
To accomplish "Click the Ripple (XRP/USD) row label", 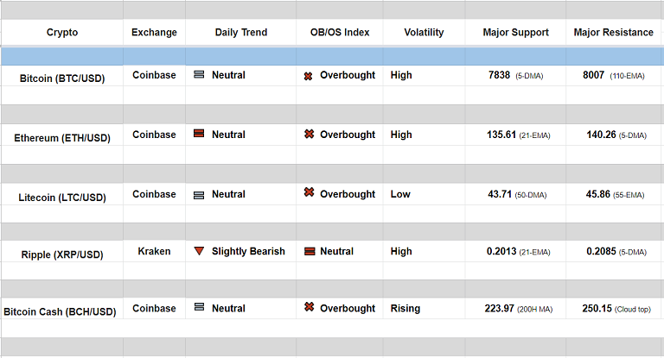I will (x=62, y=254).
